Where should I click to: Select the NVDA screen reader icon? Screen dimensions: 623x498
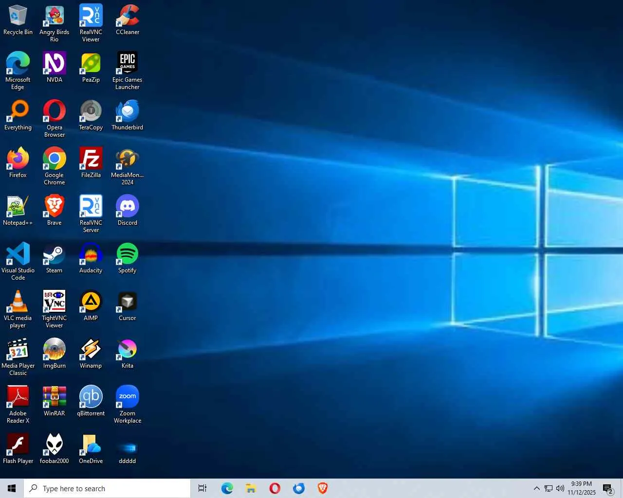click(55, 67)
